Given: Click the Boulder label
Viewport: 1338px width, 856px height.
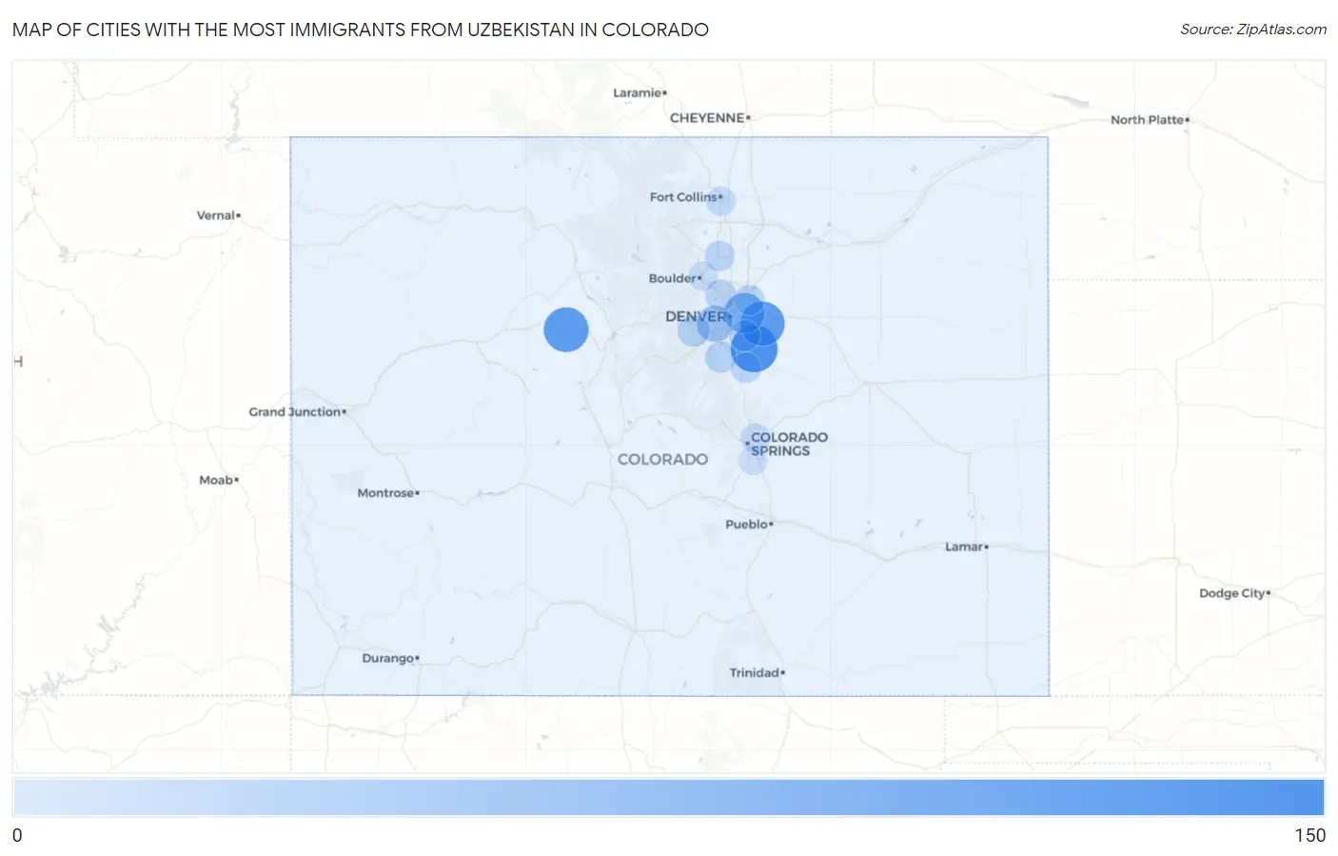Looking at the screenshot, I should tap(672, 278).
